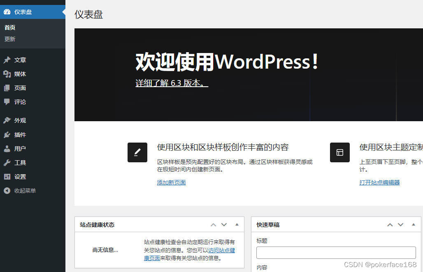Click inside the 标题 title input field
423x272 pixels.
pos(336,252)
